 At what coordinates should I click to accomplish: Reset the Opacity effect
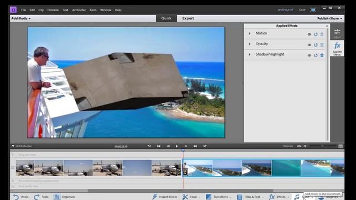[x=315, y=45]
